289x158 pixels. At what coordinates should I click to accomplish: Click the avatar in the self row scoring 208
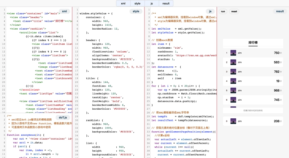click(x=233, y=121)
